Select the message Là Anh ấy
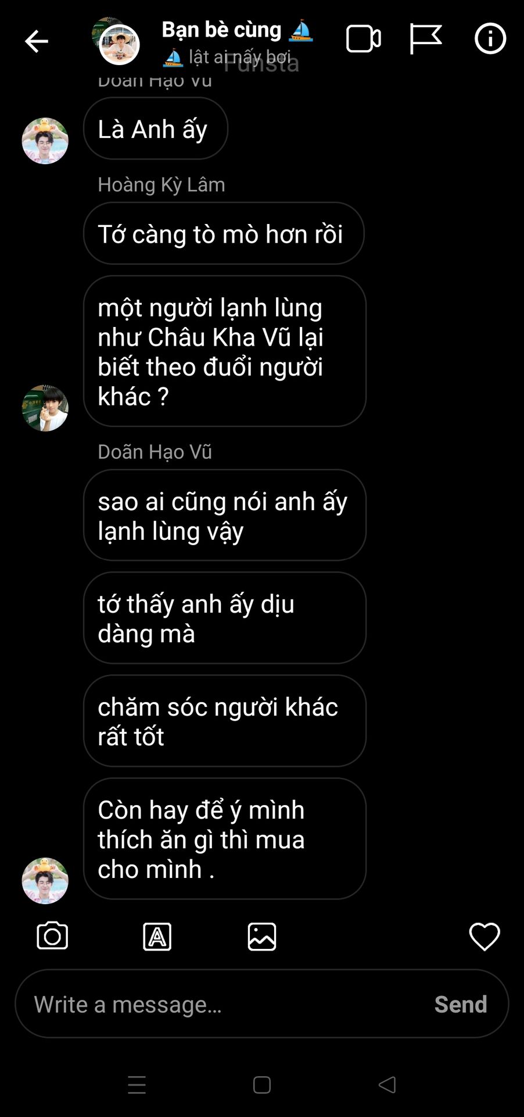524x1117 pixels. (156, 128)
